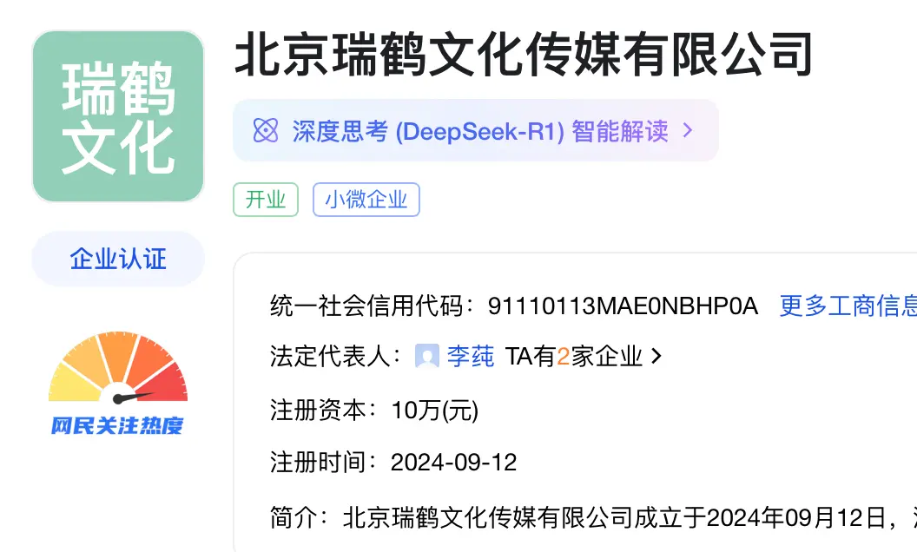917x552 pixels.
Task: Click the 网民关注热度 label
Action: tap(117, 425)
